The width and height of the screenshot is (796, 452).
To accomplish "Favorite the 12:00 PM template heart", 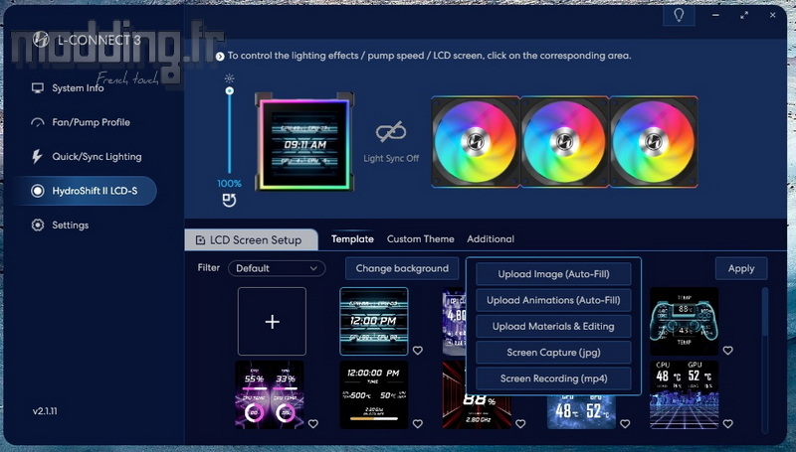I will [x=418, y=351].
